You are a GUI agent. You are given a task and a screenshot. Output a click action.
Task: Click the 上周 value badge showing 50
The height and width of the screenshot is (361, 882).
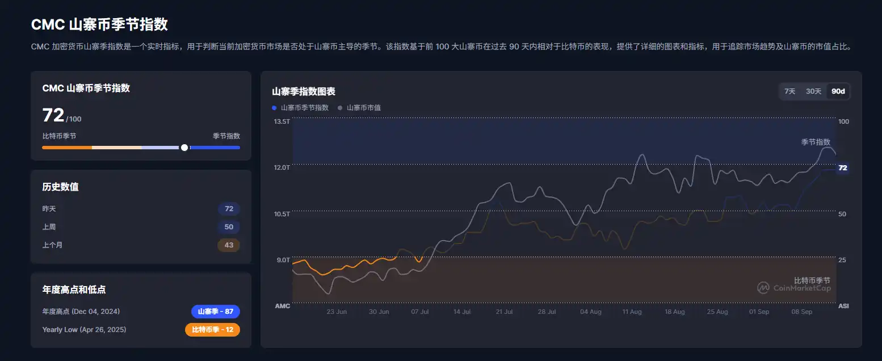pos(229,227)
